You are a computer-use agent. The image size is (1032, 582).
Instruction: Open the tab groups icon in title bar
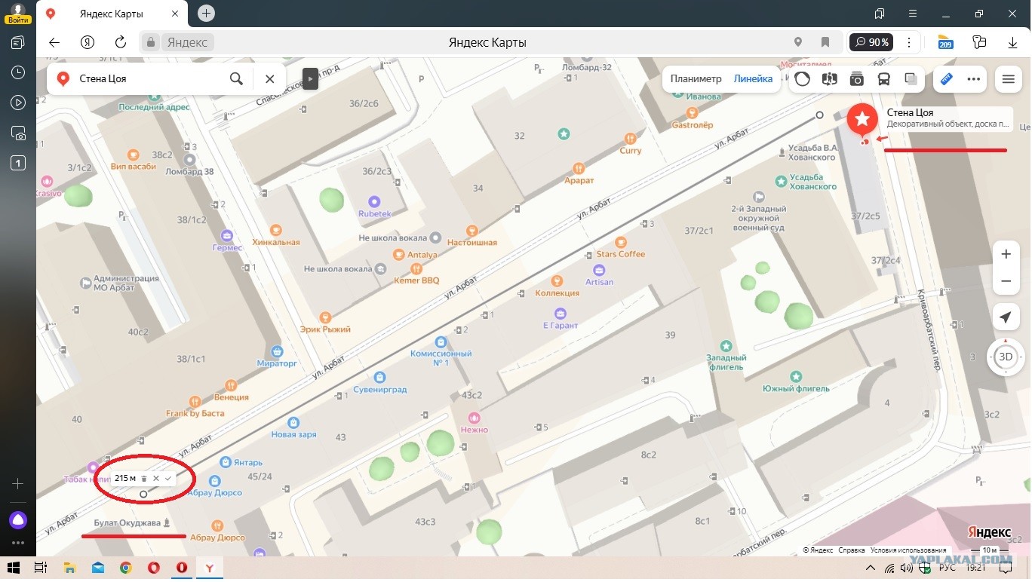pyautogui.click(x=879, y=14)
